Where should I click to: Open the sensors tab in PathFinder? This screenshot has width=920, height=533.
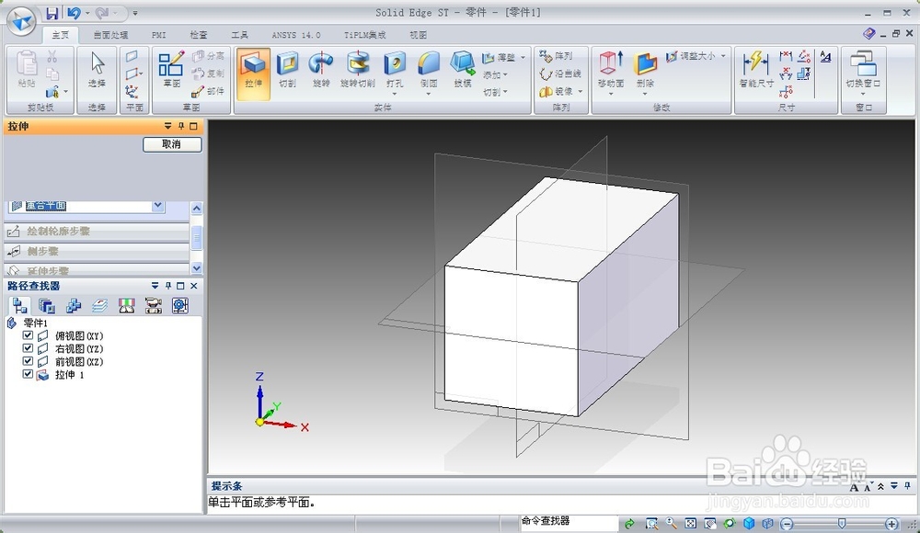[127, 305]
